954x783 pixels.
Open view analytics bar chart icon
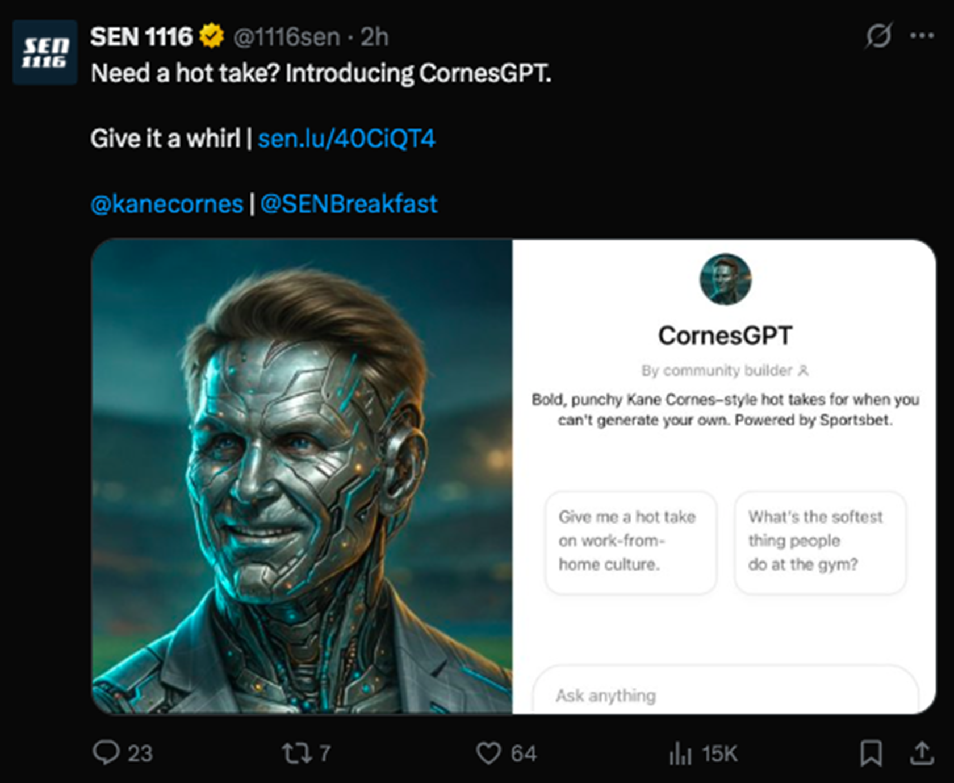[680, 753]
